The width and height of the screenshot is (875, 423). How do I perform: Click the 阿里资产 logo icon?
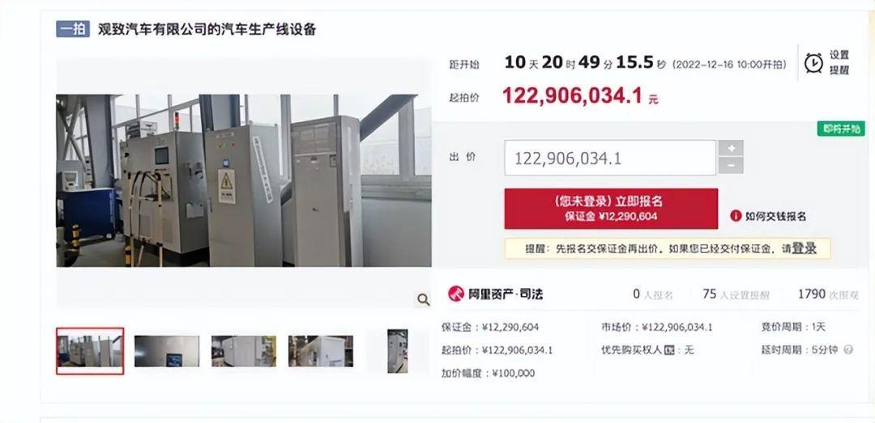[456, 294]
